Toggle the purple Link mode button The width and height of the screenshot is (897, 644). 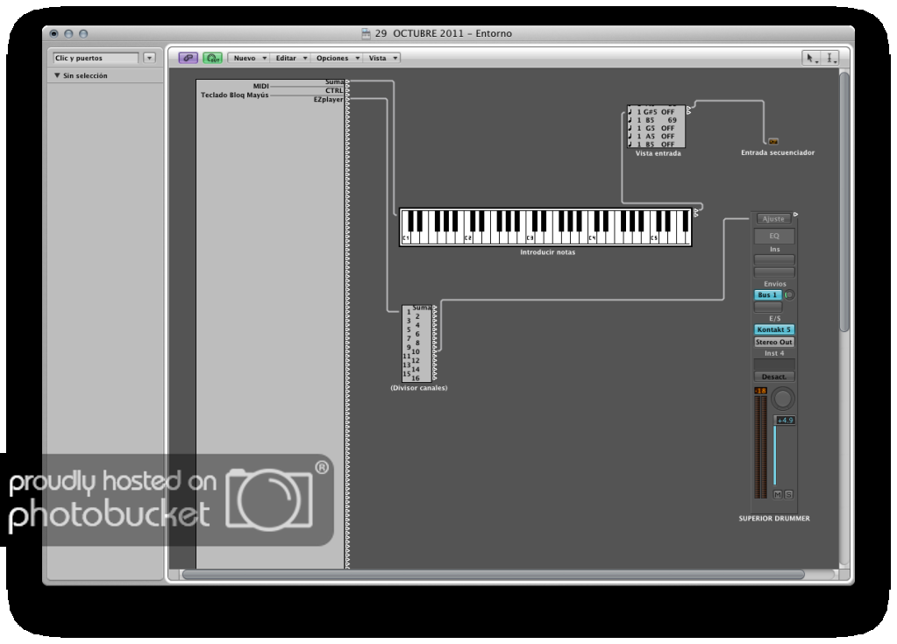point(189,58)
